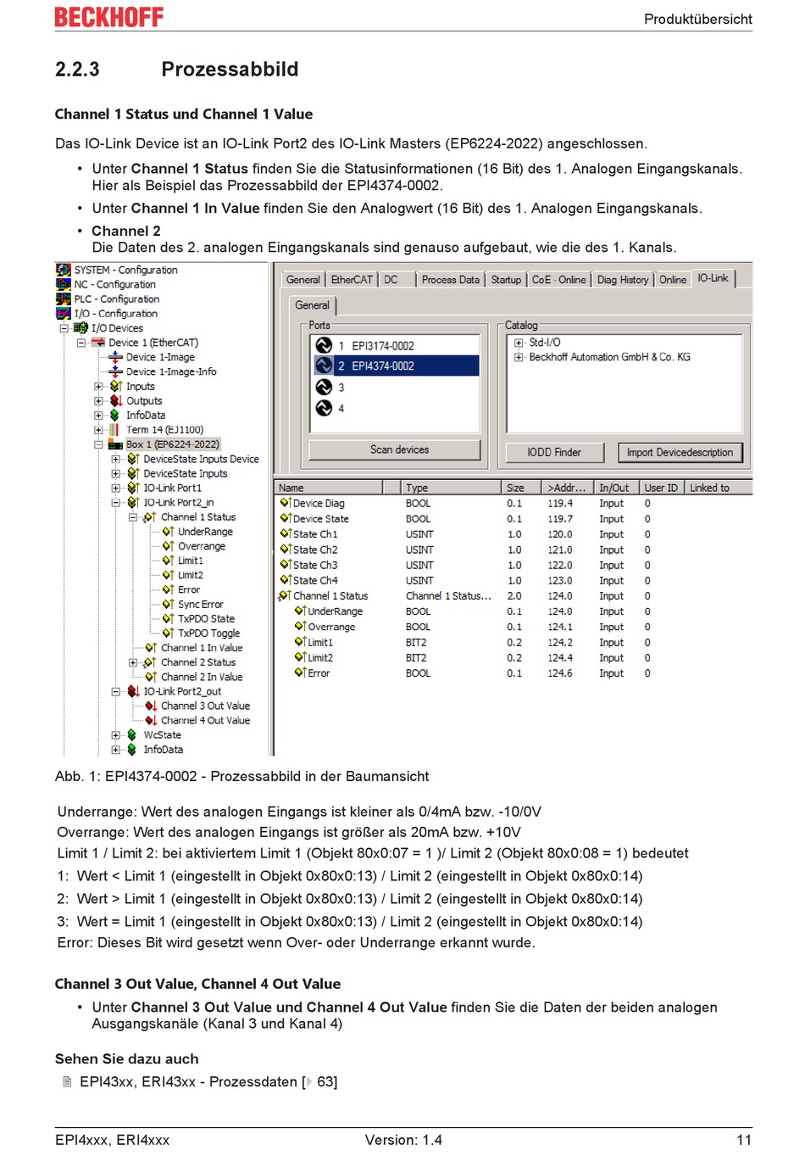
Task: Select the EPI4374-0002 port entry
Action: (x=395, y=366)
